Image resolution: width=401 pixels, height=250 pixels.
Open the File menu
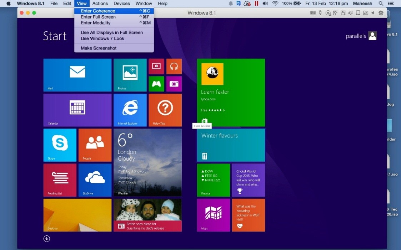tap(54, 3)
